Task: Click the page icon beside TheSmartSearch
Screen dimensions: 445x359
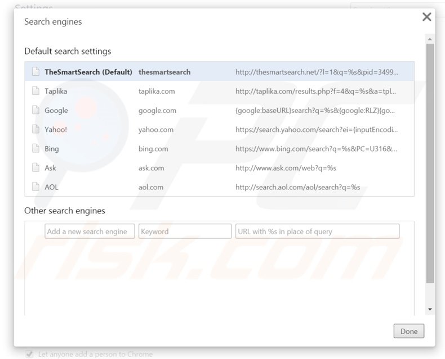Action: tap(35, 72)
